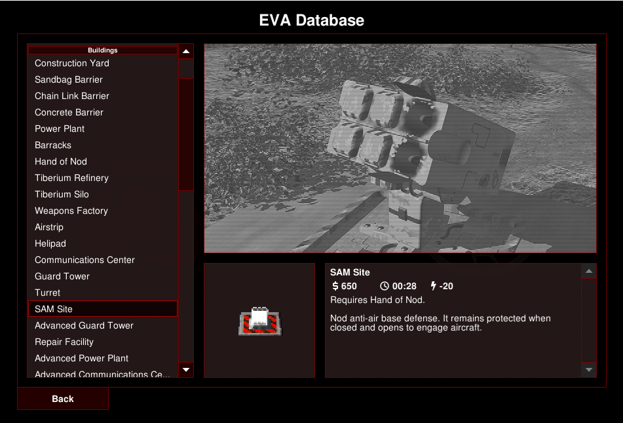Select the Airstrip entry
623x423 pixels.
102,227
